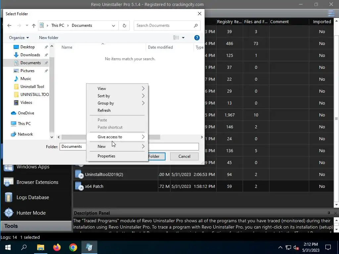
Task: Go back using the dialog's back arrow
Action: click(9, 25)
